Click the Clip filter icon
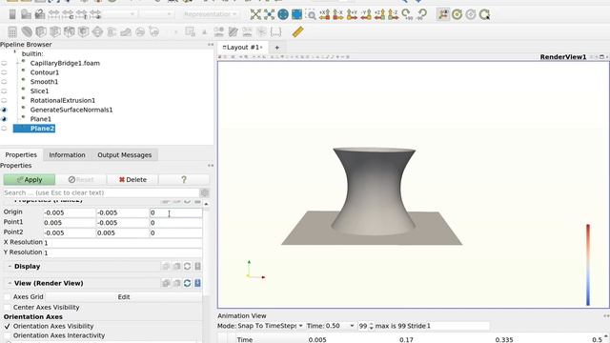This screenshot has width=610, height=343. 41,31
